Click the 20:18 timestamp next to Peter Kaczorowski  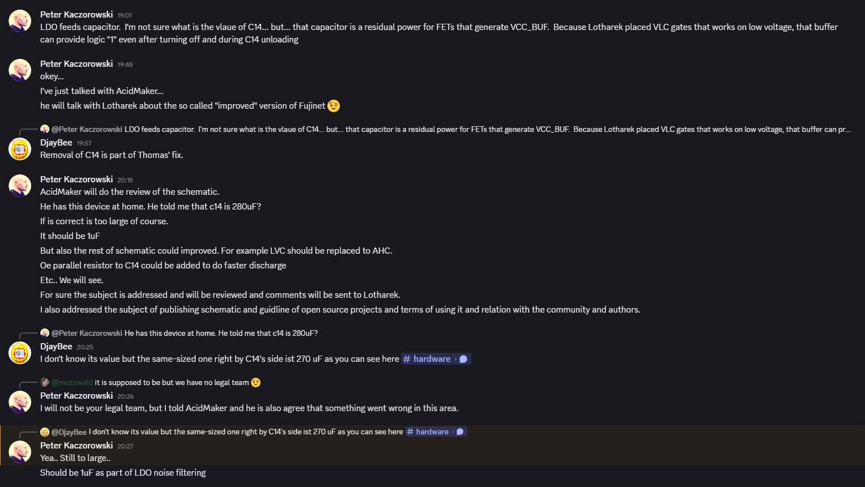(125, 180)
